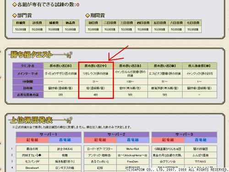
Task: Select the 祭の思い出【序】 quest column header
Action: pos(61,66)
